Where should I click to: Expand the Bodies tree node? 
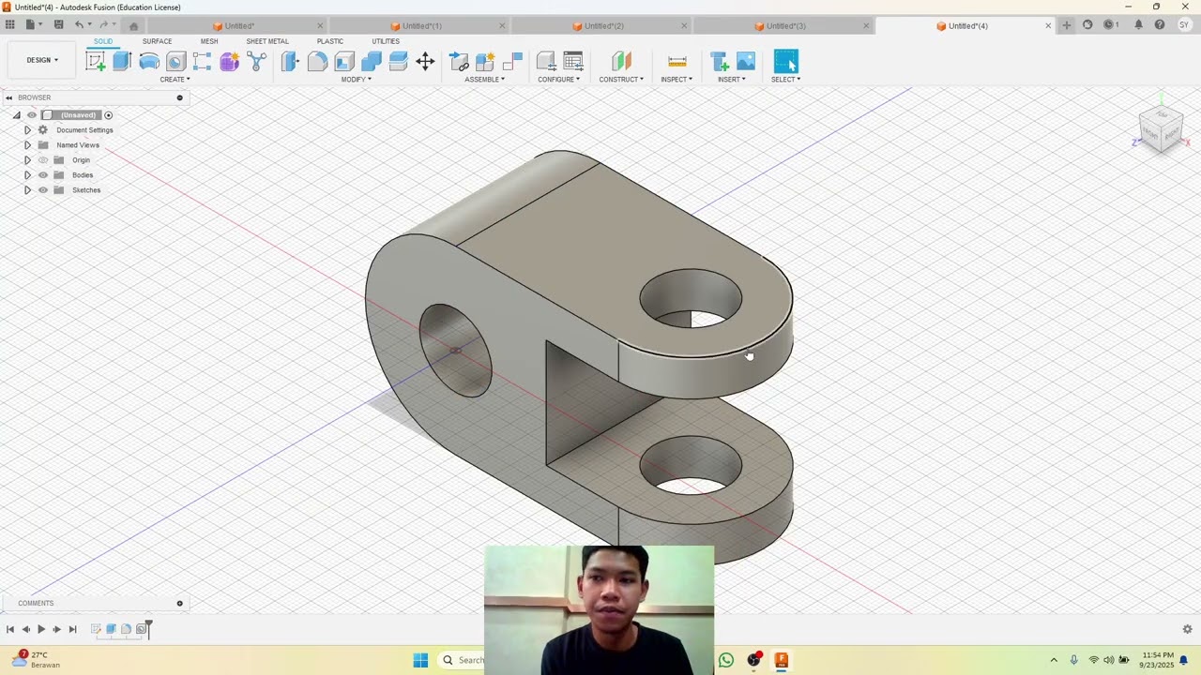[27, 175]
